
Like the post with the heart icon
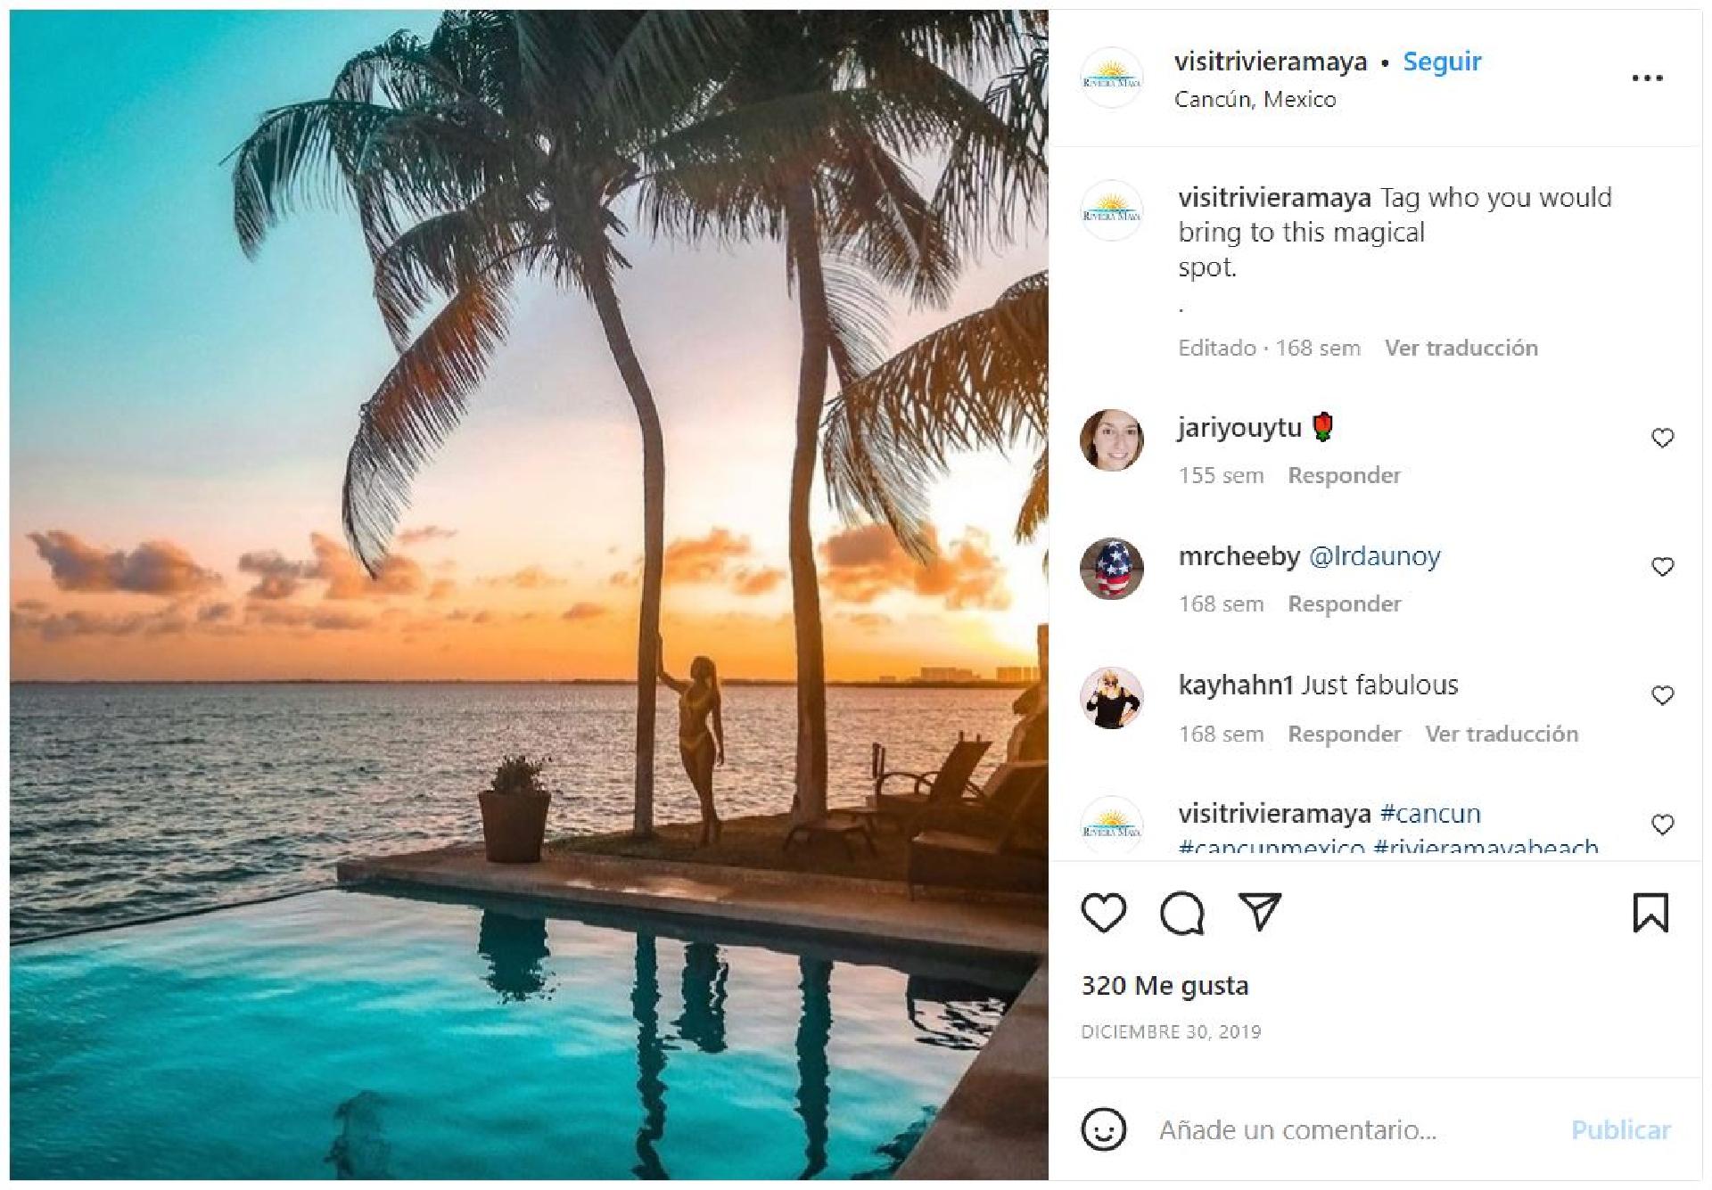pos(1103,911)
